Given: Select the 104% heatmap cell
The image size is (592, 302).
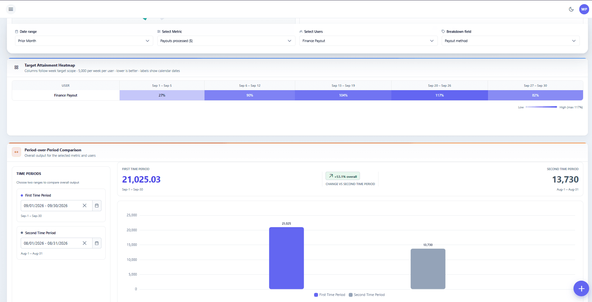Looking at the screenshot, I should tap(343, 95).
